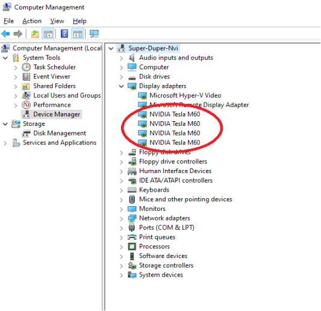Expand the Monitors category

pyautogui.click(x=122, y=209)
